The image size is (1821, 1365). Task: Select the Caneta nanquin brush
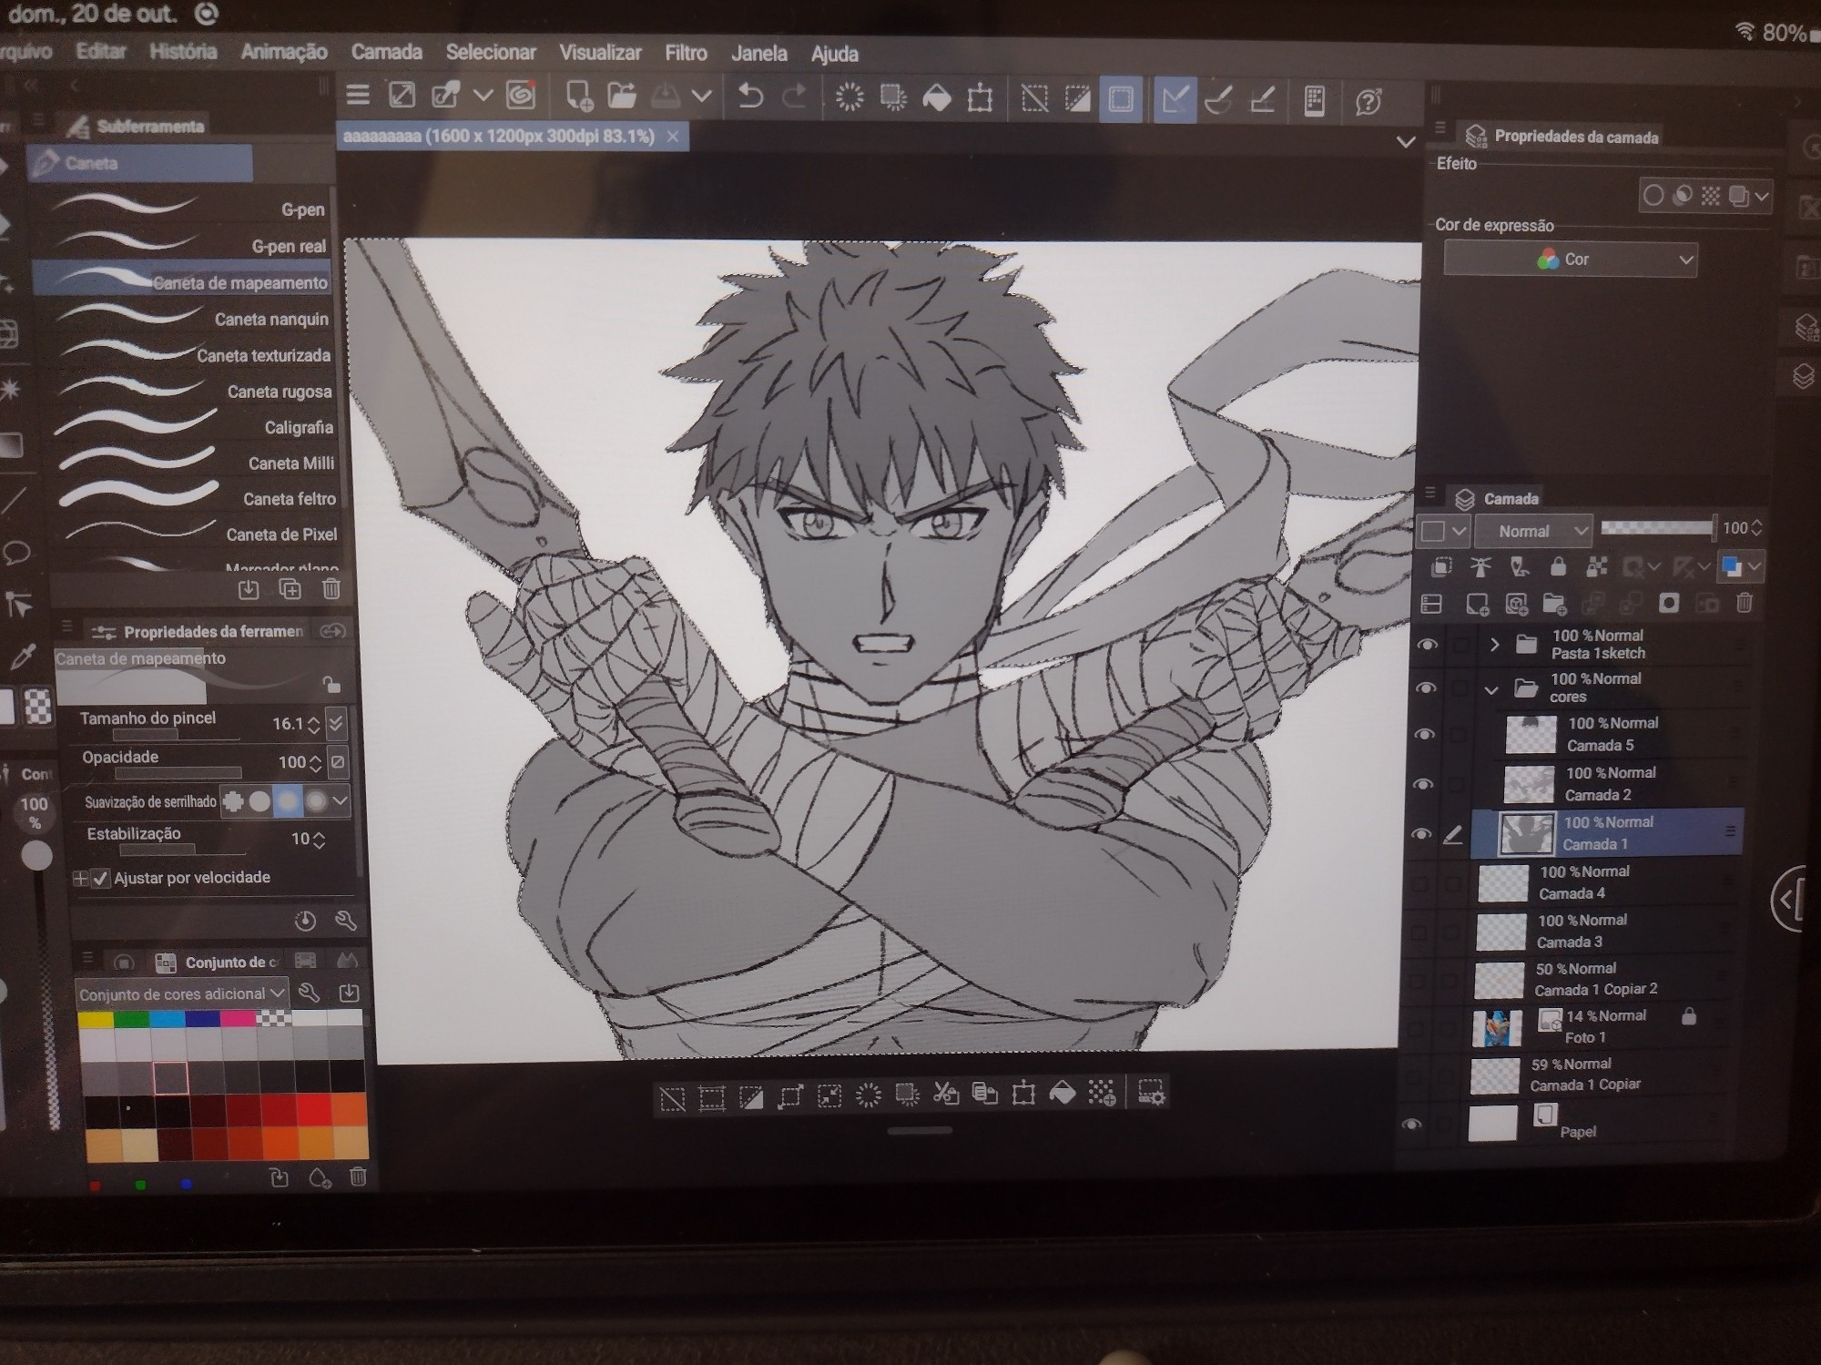coord(188,318)
